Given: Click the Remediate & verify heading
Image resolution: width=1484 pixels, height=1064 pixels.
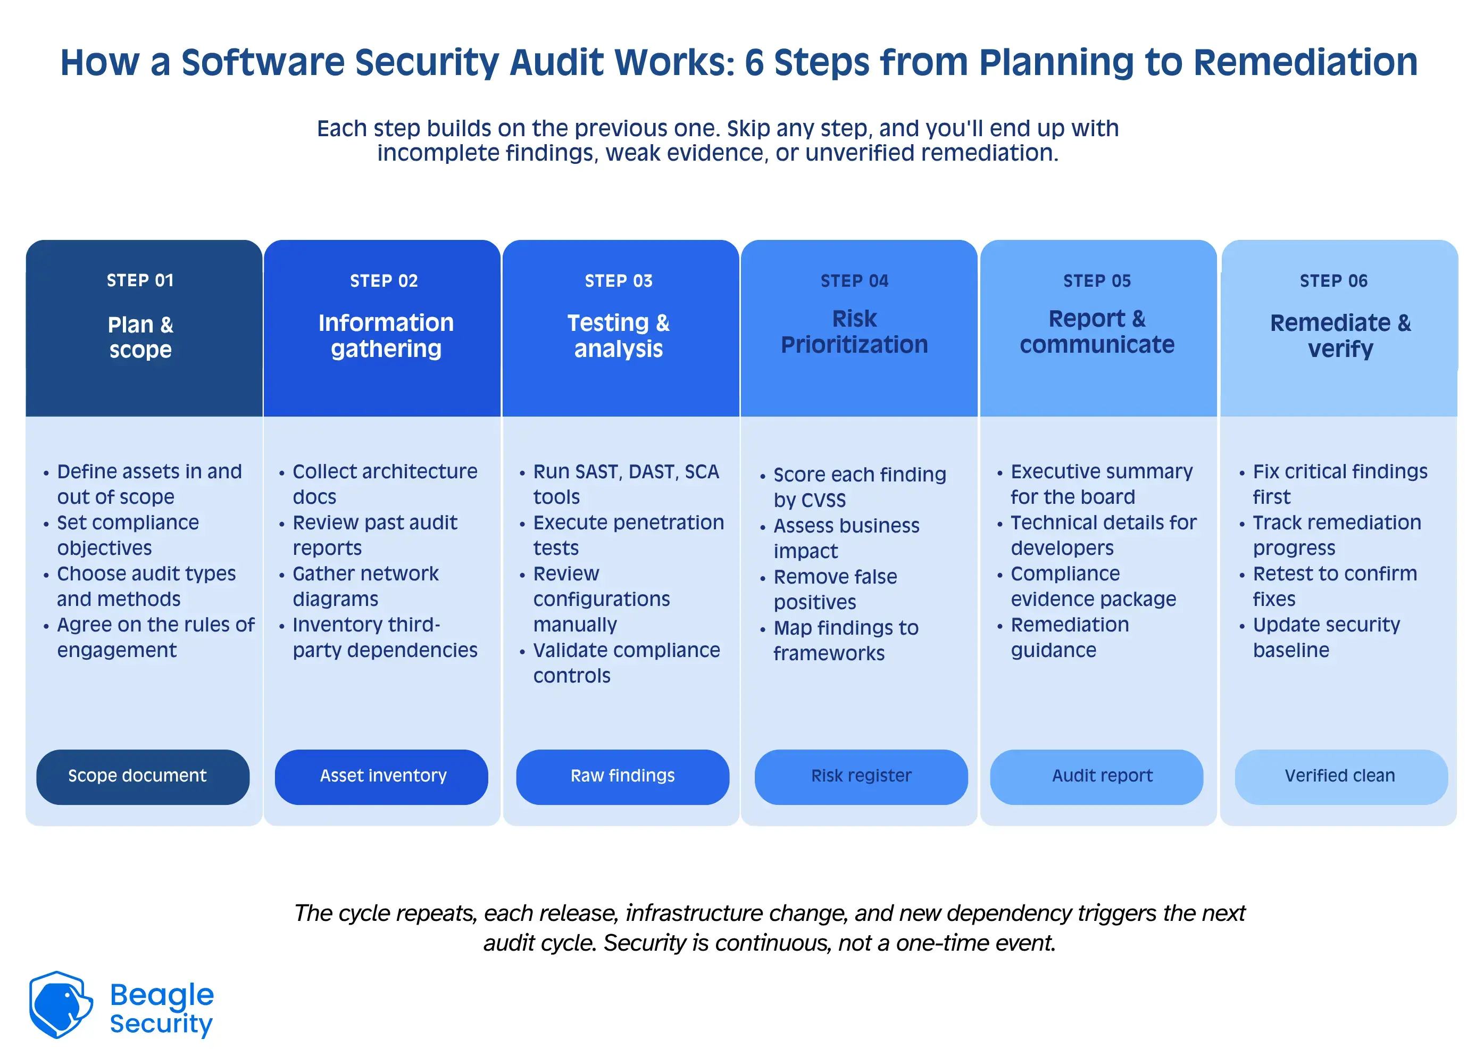Looking at the screenshot, I should [x=1341, y=336].
